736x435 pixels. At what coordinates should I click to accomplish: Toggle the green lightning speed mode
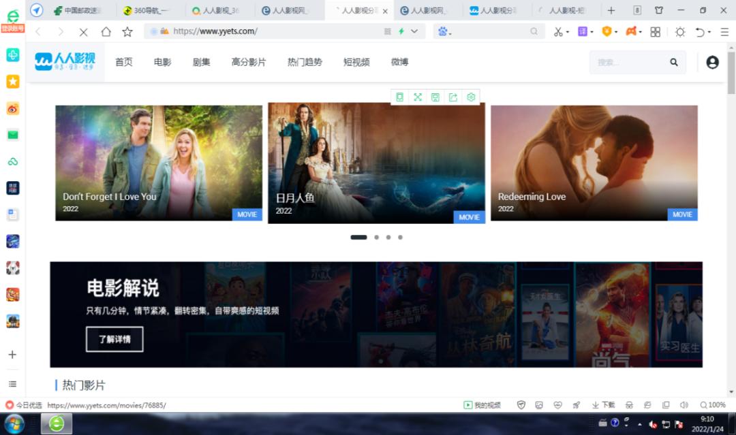point(401,31)
